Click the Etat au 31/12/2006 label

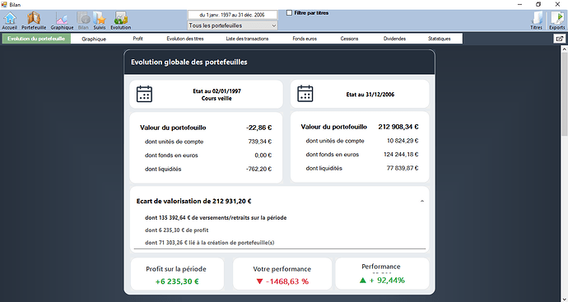(370, 95)
